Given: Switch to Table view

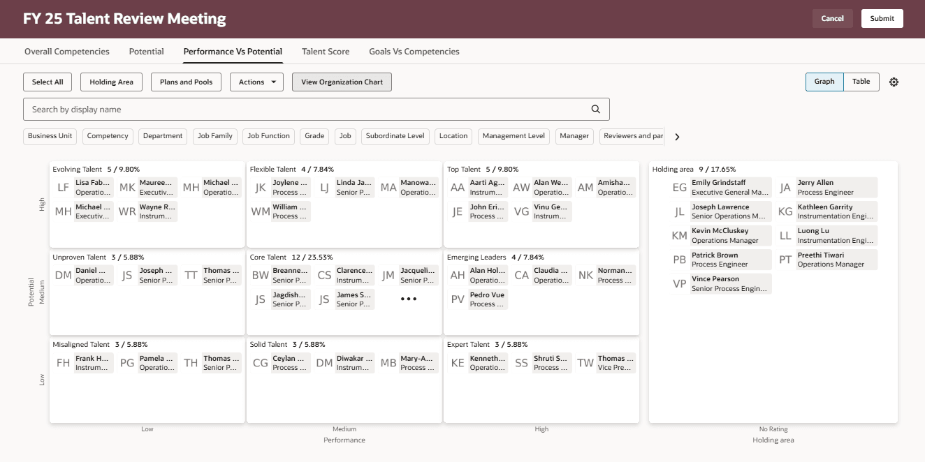Looking at the screenshot, I should point(861,82).
